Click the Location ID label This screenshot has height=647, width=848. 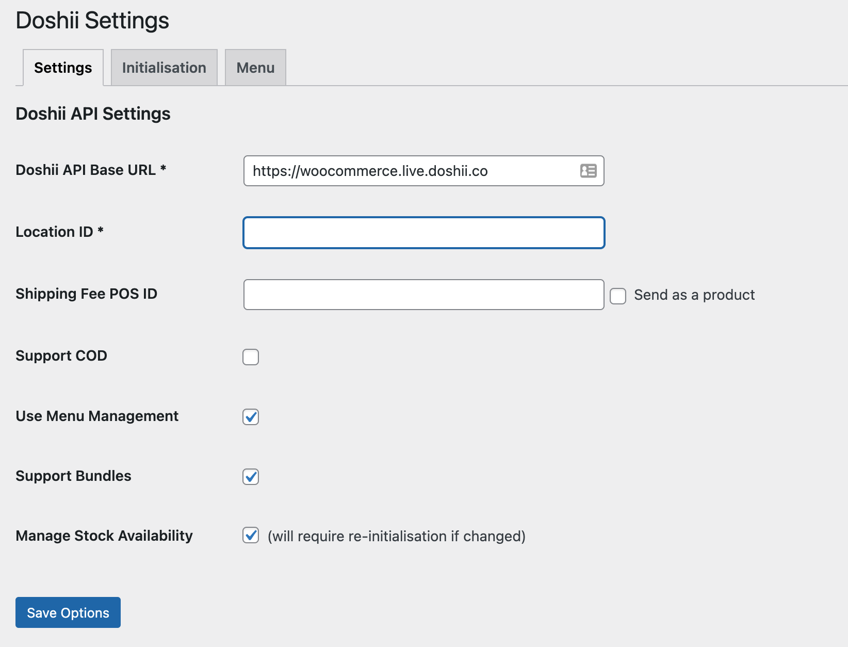59,232
